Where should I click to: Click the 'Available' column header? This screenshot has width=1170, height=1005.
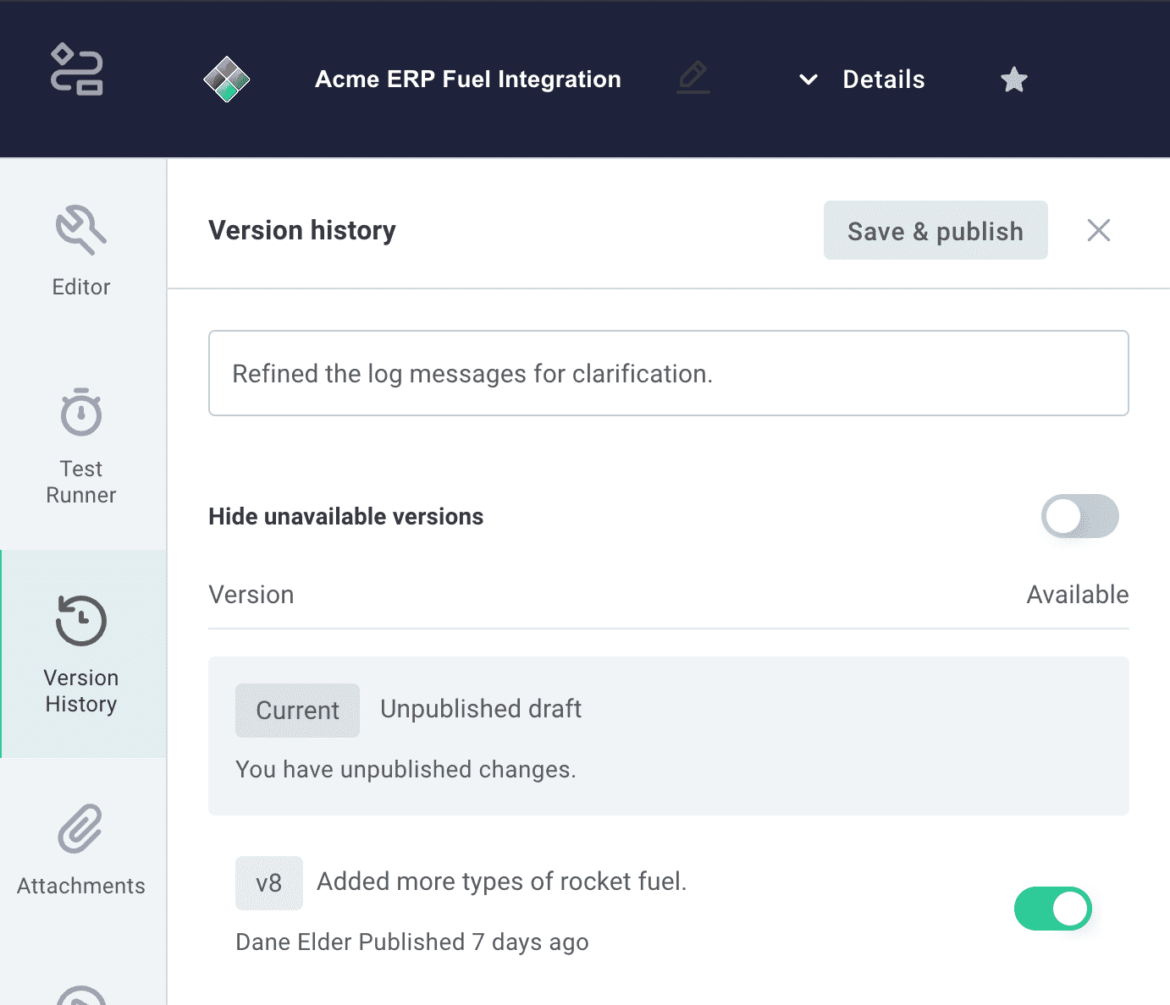(1078, 595)
